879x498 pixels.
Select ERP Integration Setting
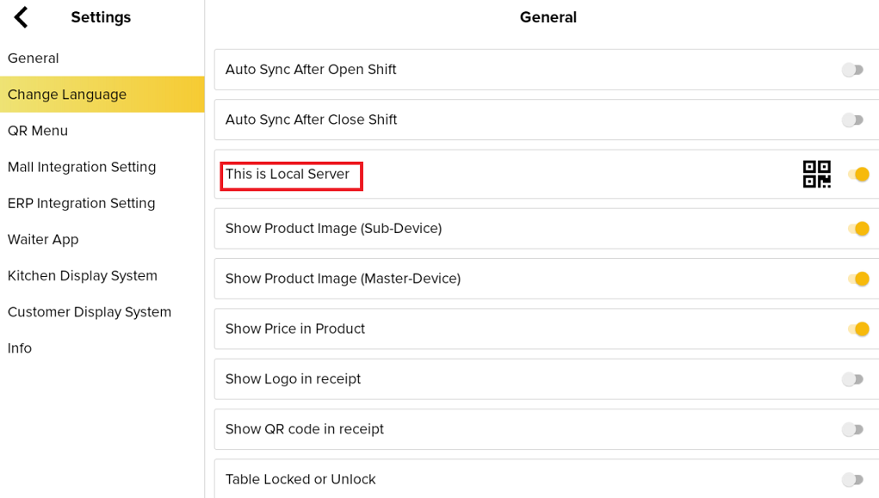coord(82,203)
